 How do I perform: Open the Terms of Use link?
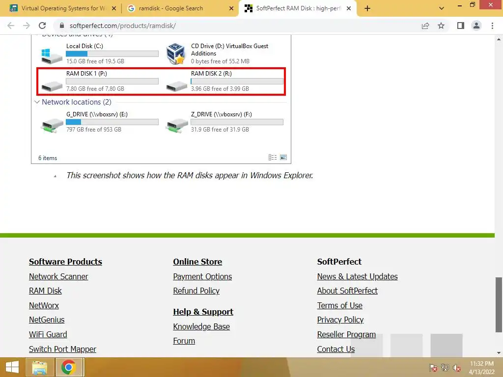340,305
